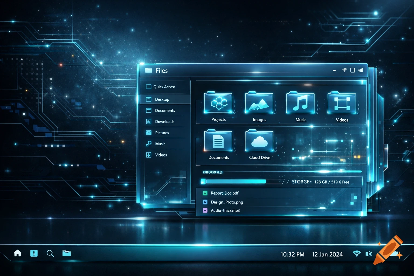
Task: Switch to the Desktop sidebar item
Action: coord(162,99)
